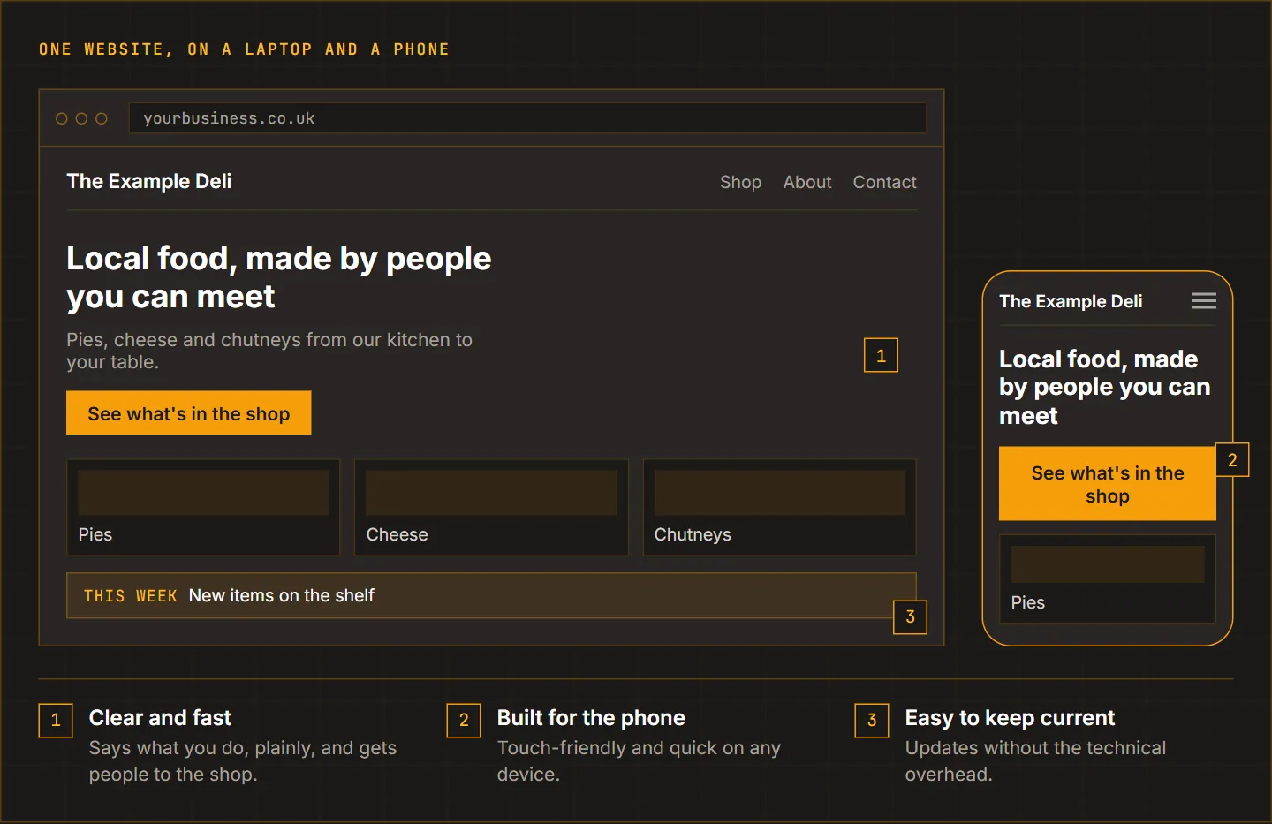The image size is (1272, 824).
Task: Click the laptop 'See what's in the shop' button
Action: (189, 413)
